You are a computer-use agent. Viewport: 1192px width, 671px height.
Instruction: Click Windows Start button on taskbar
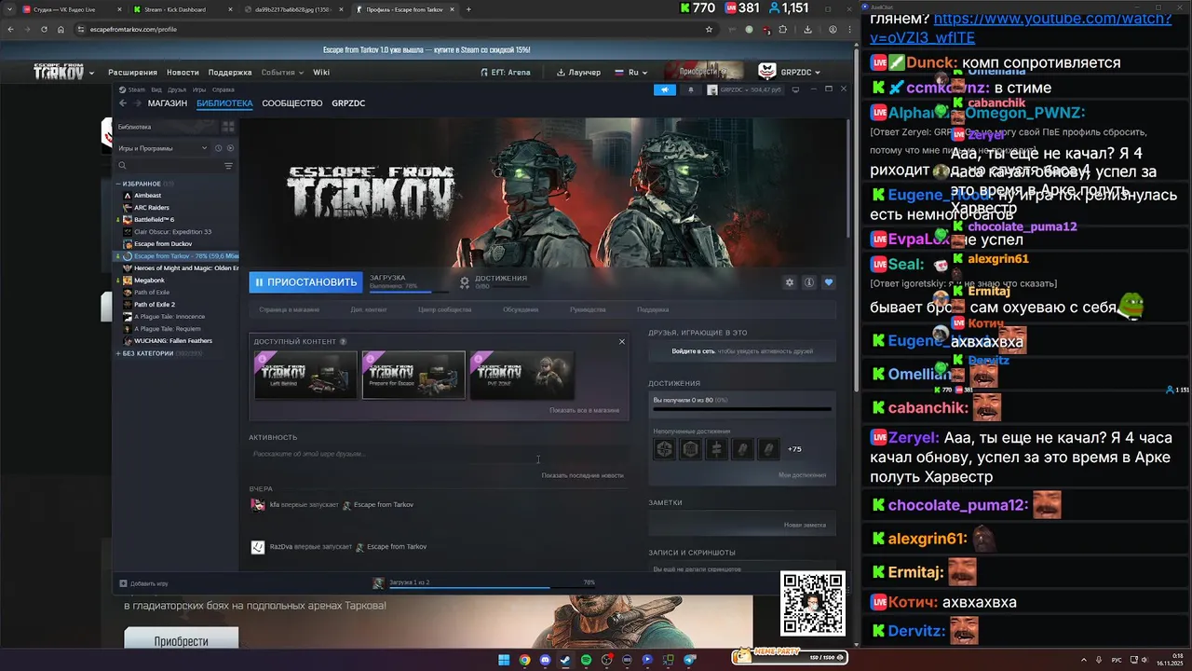coord(504,660)
